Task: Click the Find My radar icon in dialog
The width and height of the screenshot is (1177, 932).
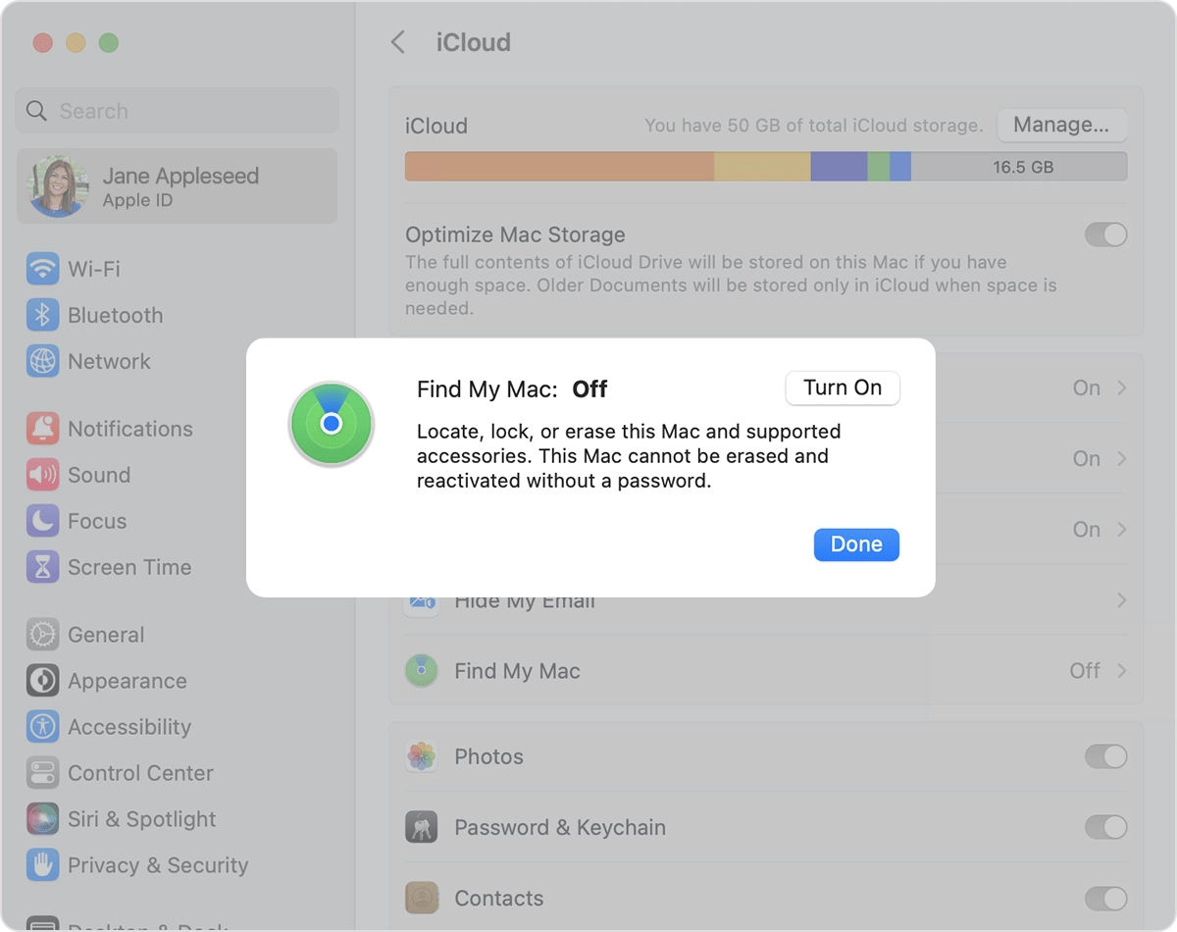Action: tap(332, 424)
